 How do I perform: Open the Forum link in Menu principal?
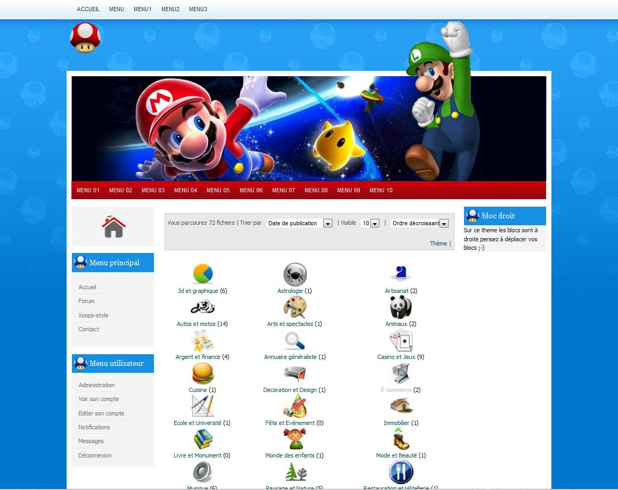tap(86, 301)
